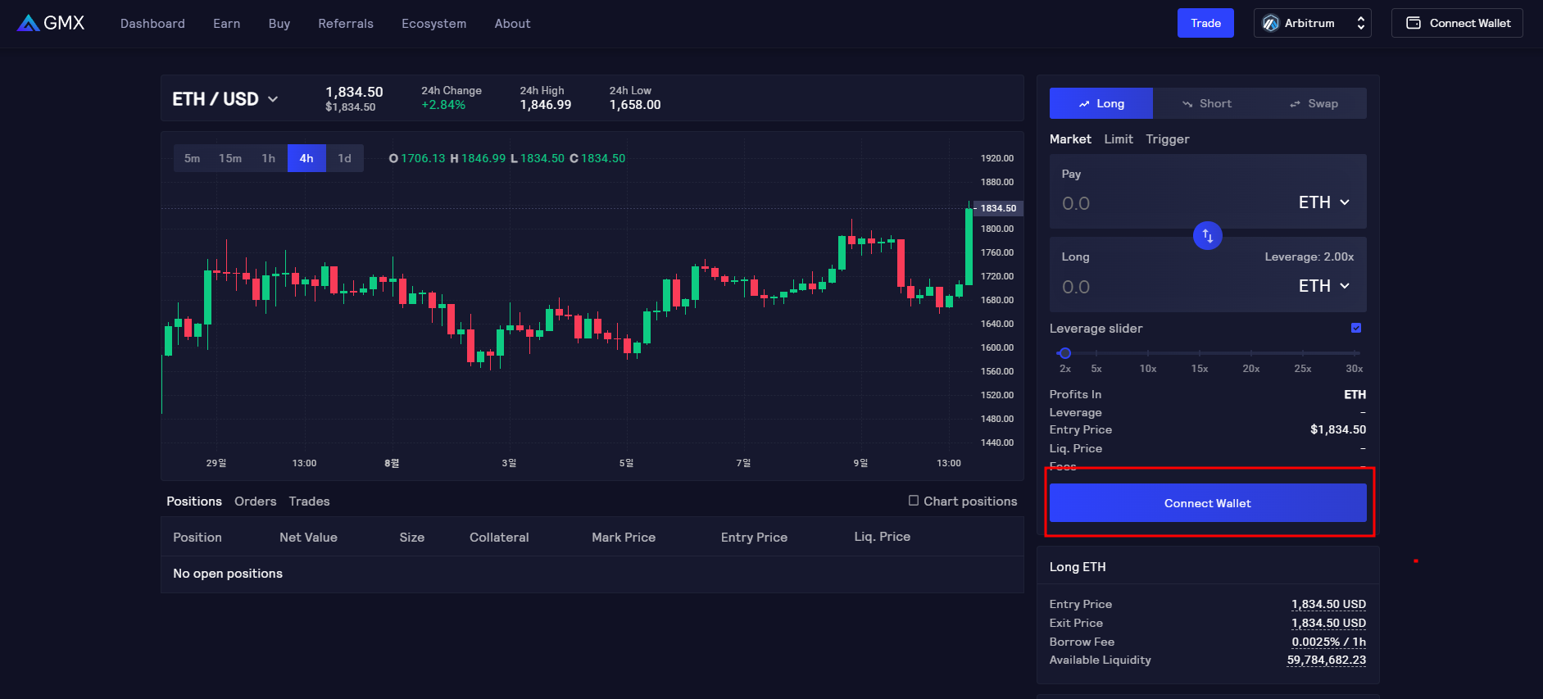Click the Entry Price 1,834.50 USD value
The image size is (1543, 699).
[1329, 604]
